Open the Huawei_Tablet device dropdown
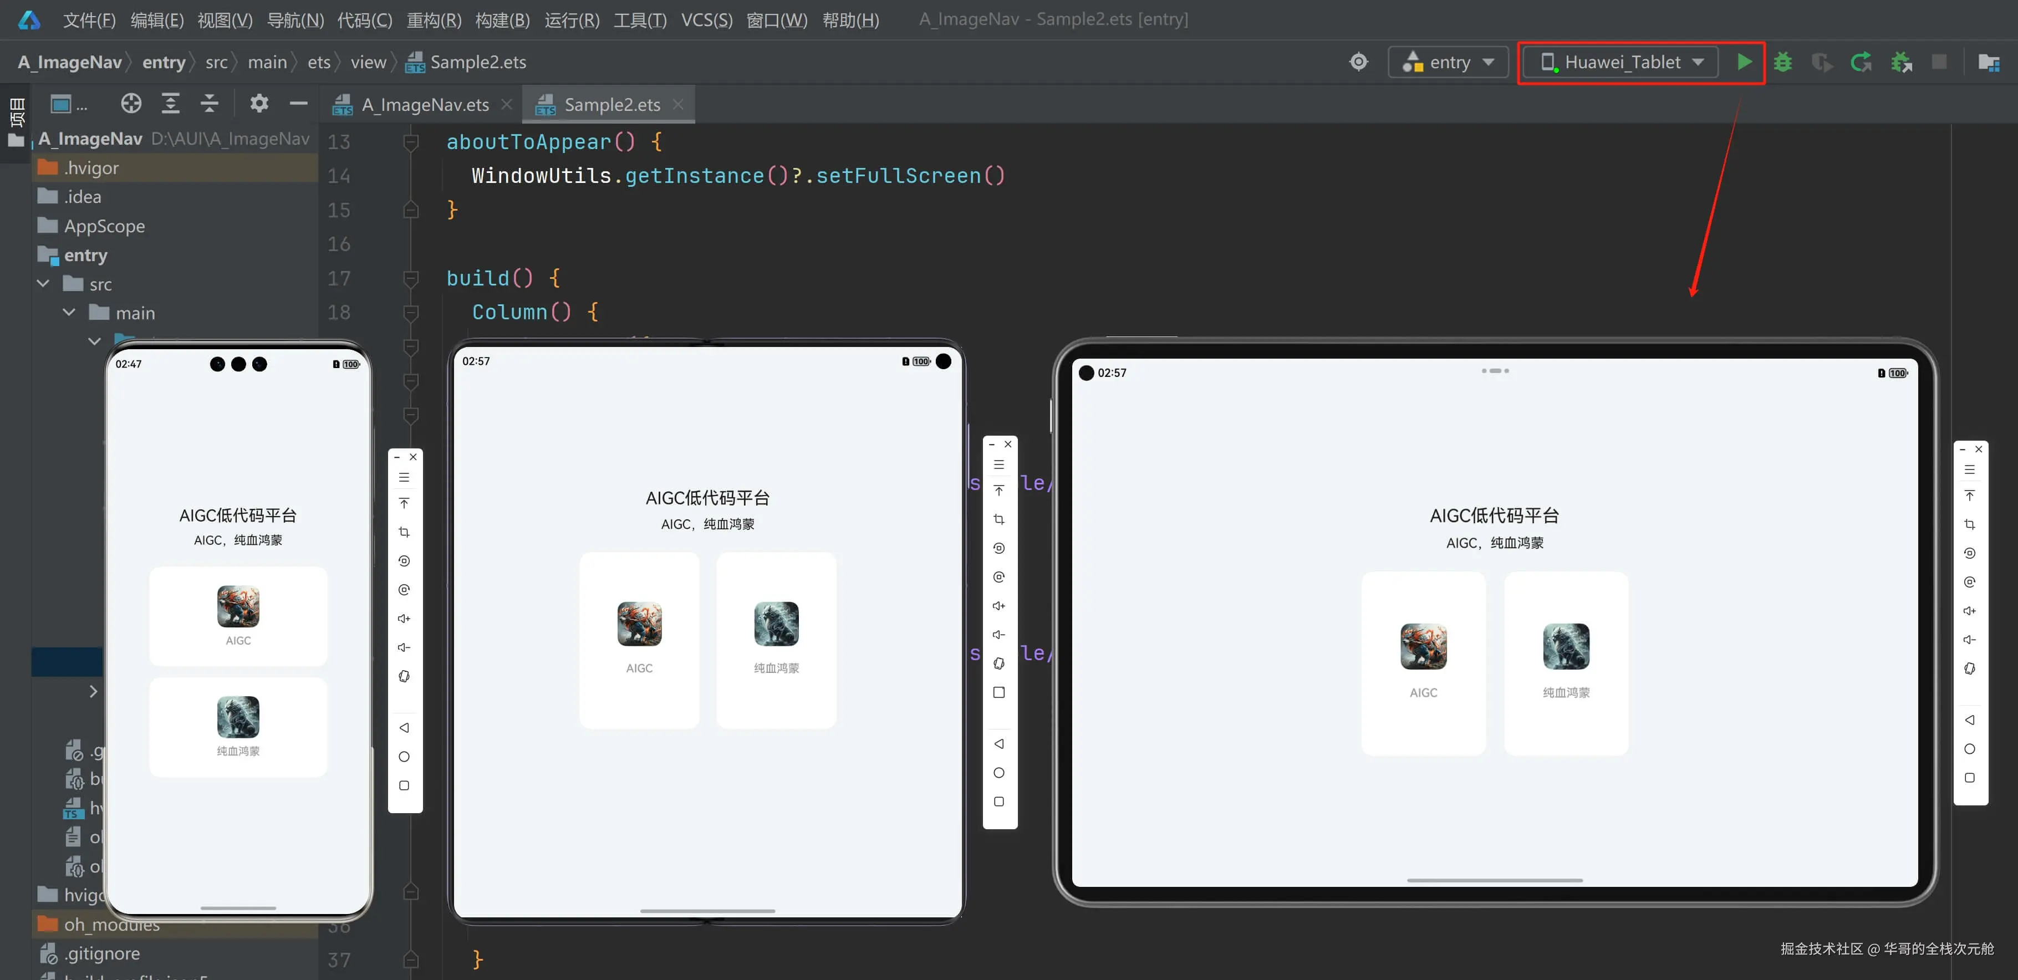The width and height of the screenshot is (2018, 980). 1622,62
